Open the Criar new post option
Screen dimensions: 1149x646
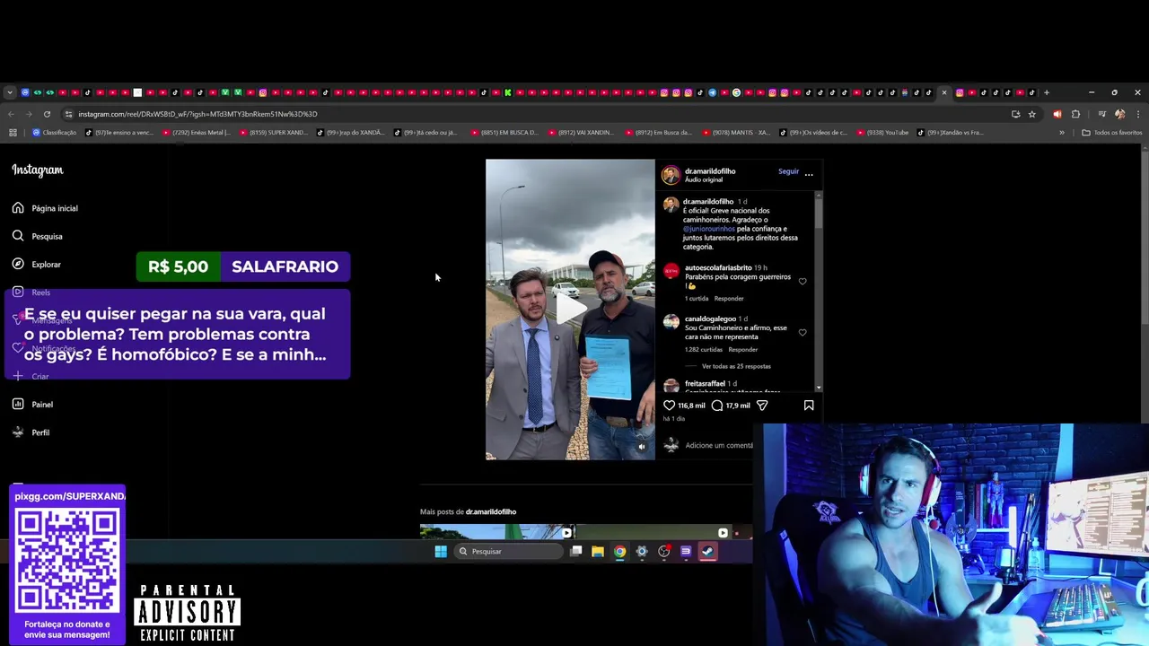pyautogui.click(x=31, y=376)
